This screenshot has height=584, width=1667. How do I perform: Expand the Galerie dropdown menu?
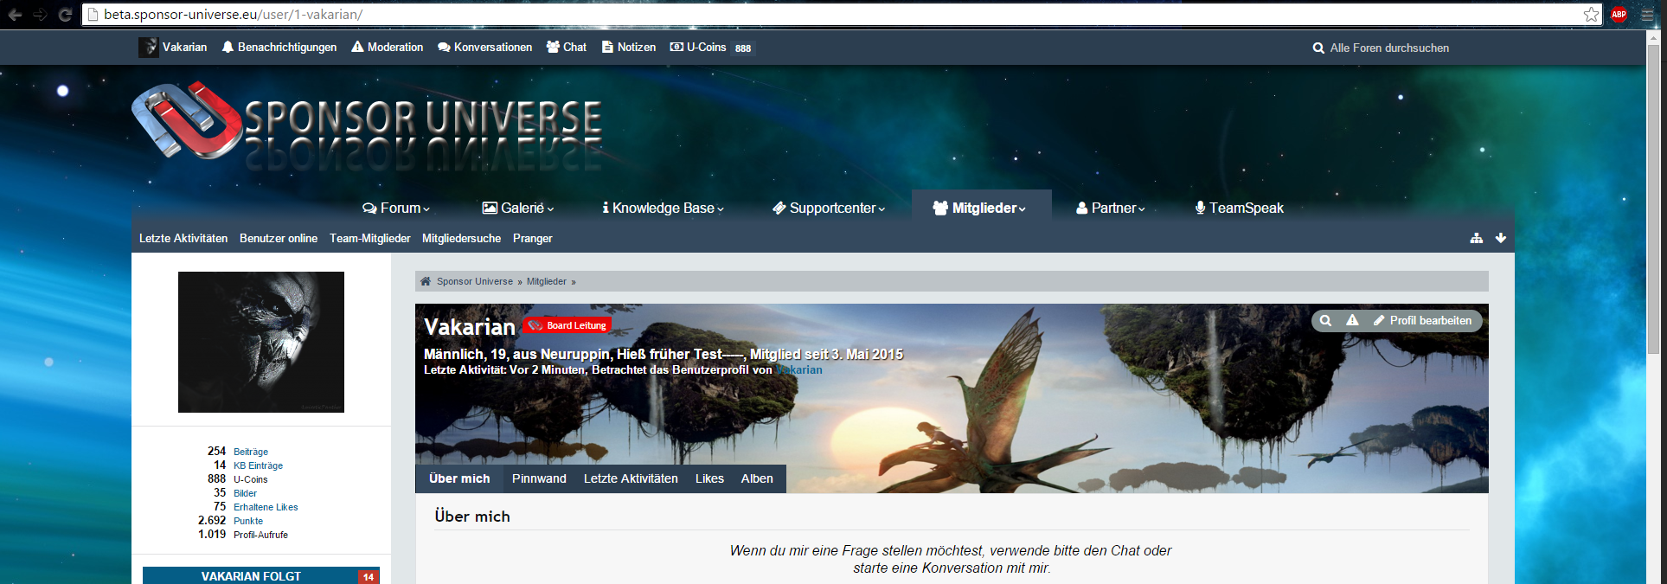tap(517, 209)
